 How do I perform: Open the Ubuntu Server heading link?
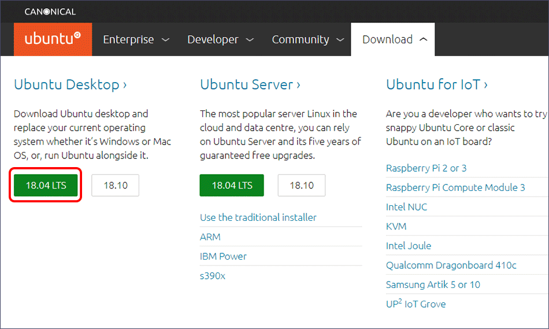[x=250, y=85]
